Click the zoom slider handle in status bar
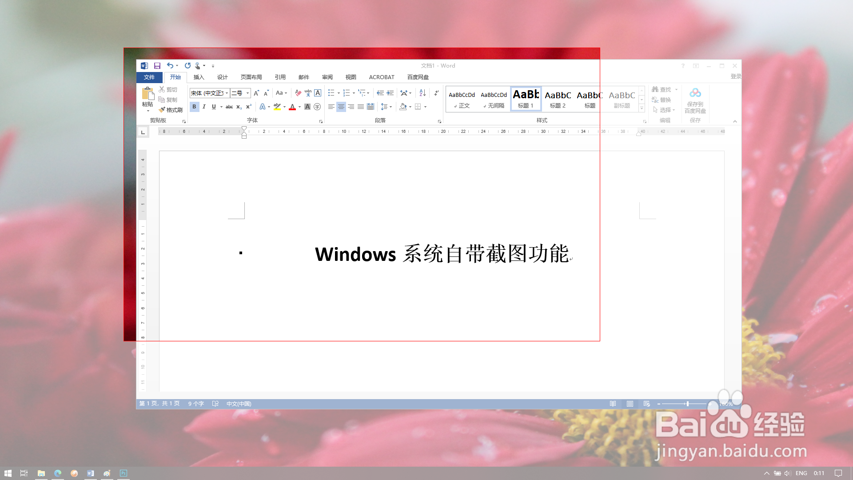This screenshot has height=480, width=853. pyautogui.click(x=687, y=404)
